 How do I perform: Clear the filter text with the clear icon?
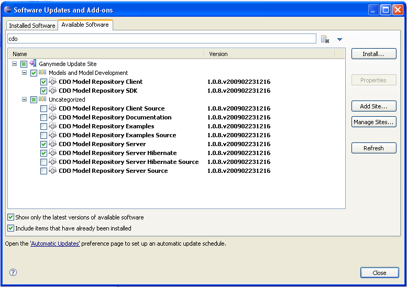click(x=325, y=39)
